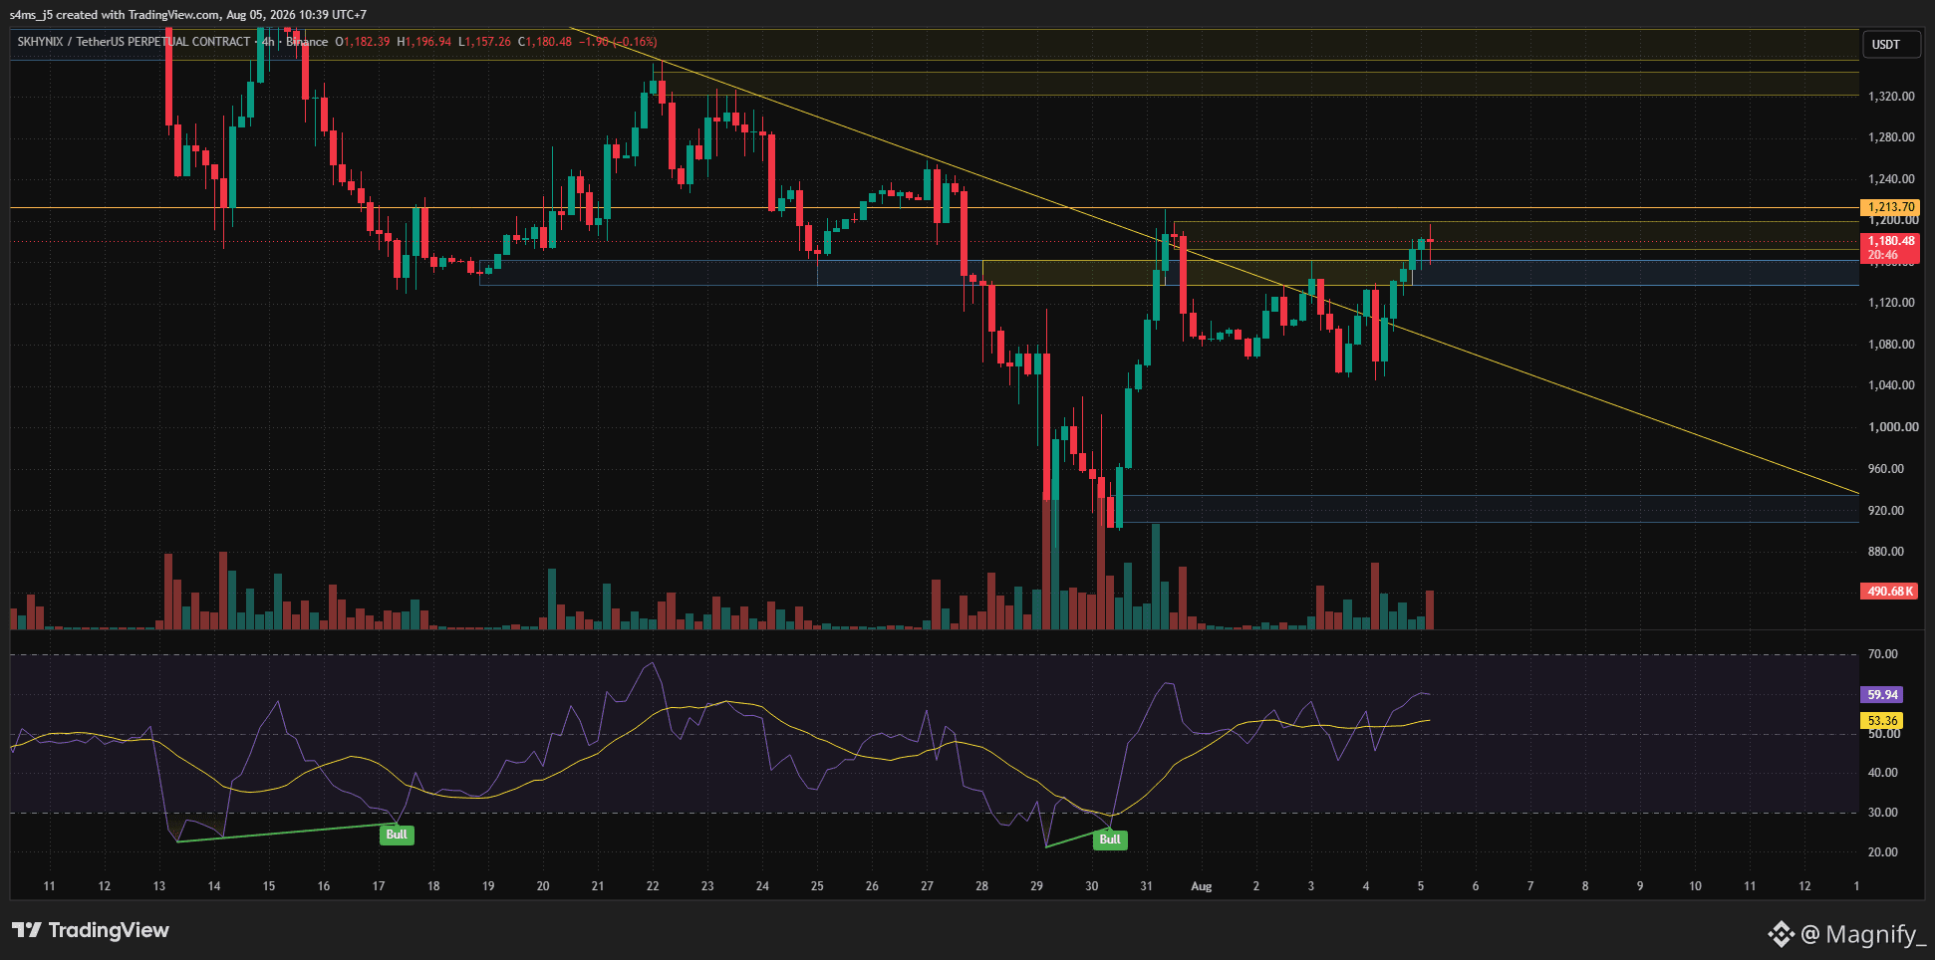The image size is (1935, 960).
Task: Click the 20:46 candle countdown timer
Action: [1883, 256]
